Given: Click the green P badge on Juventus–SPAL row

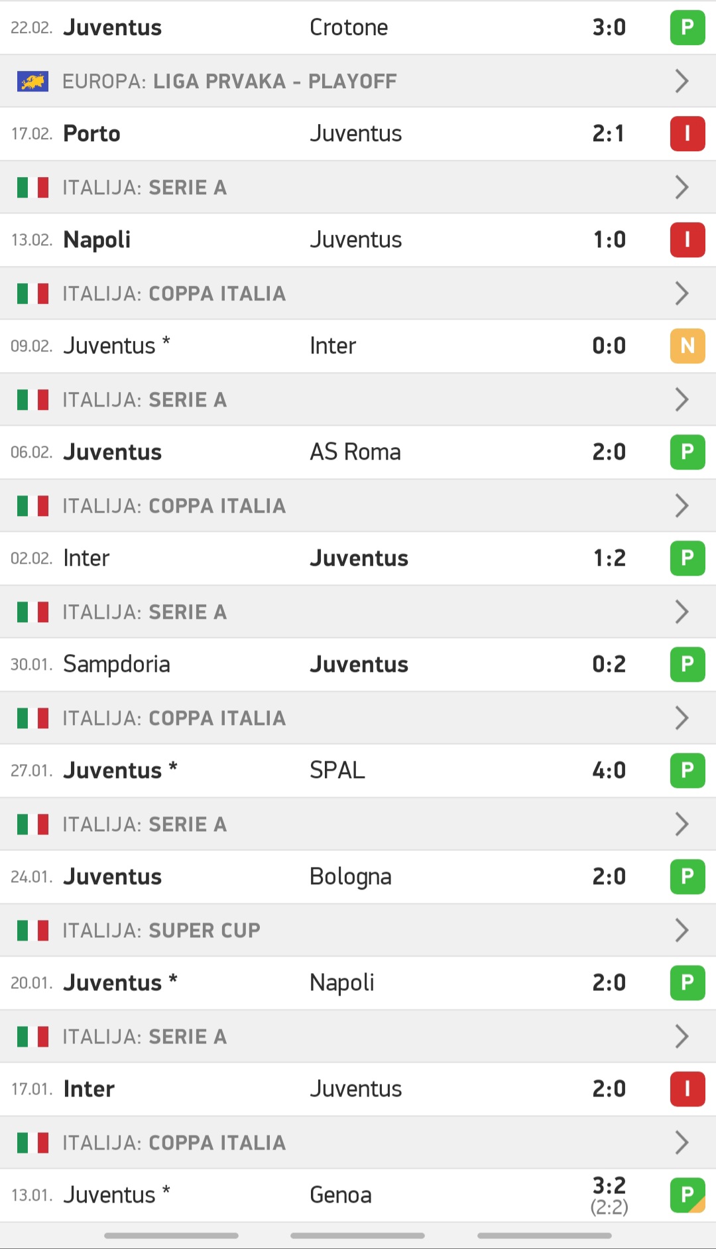Looking at the screenshot, I should click(x=687, y=771).
